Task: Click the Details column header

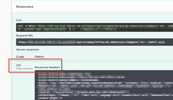Action: [39, 57]
